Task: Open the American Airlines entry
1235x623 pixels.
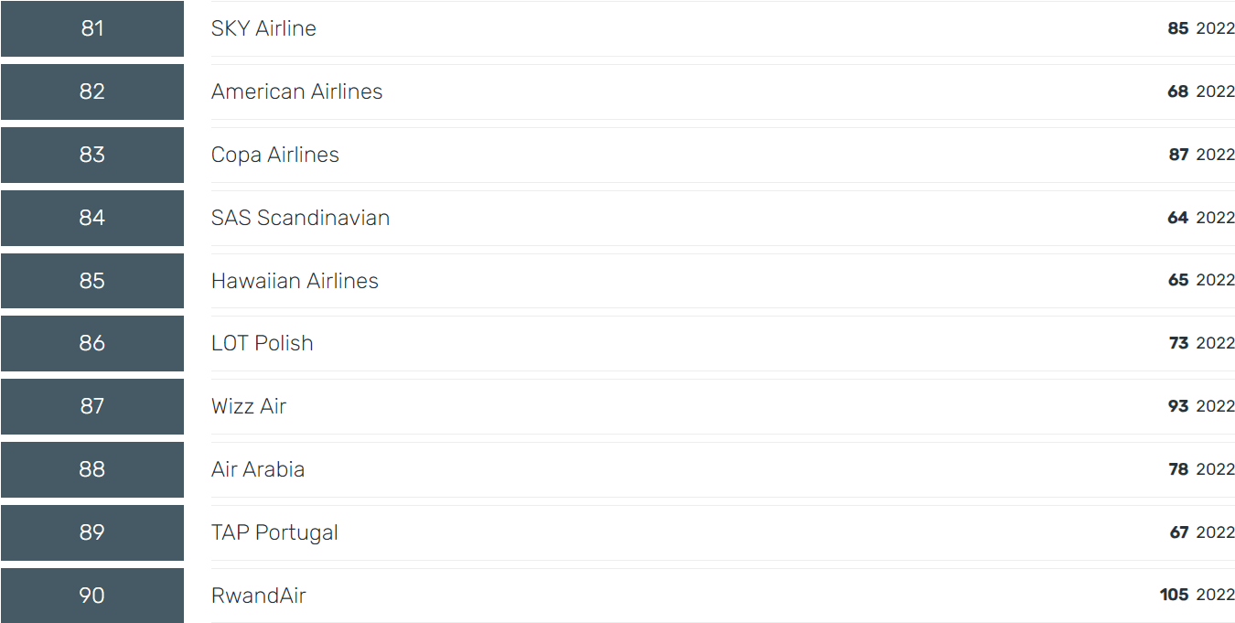Action: click(296, 91)
